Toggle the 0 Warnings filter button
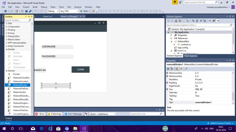The width and height of the screenshot is (236, 132). point(54,114)
